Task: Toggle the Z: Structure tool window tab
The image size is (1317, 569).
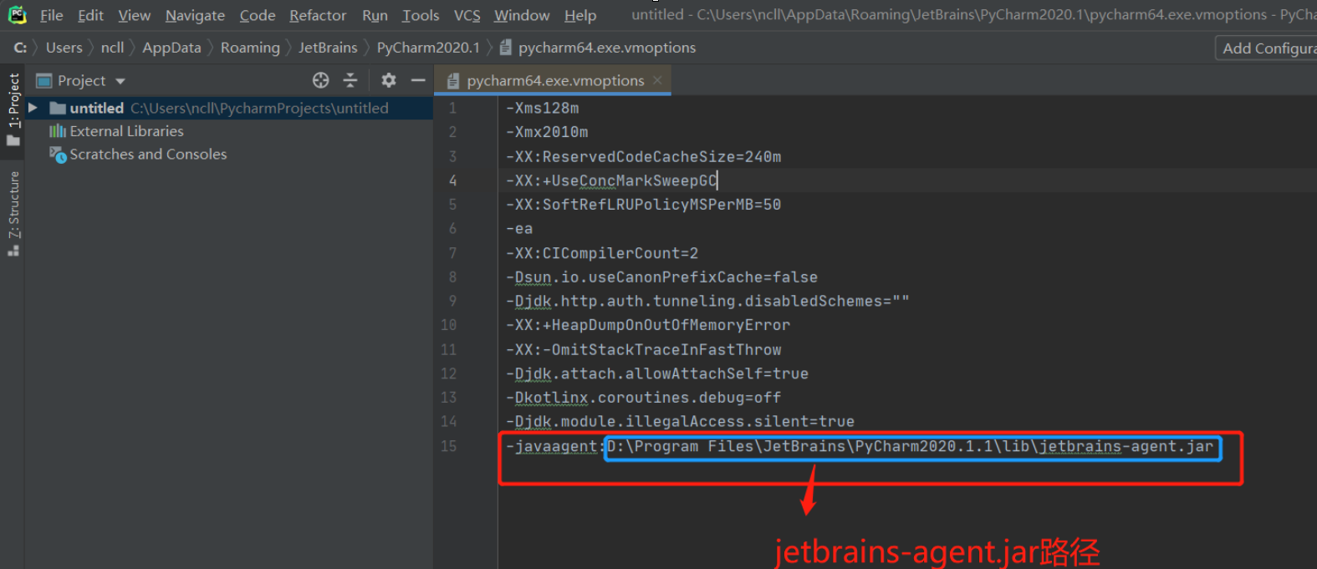Action: (x=13, y=214)
